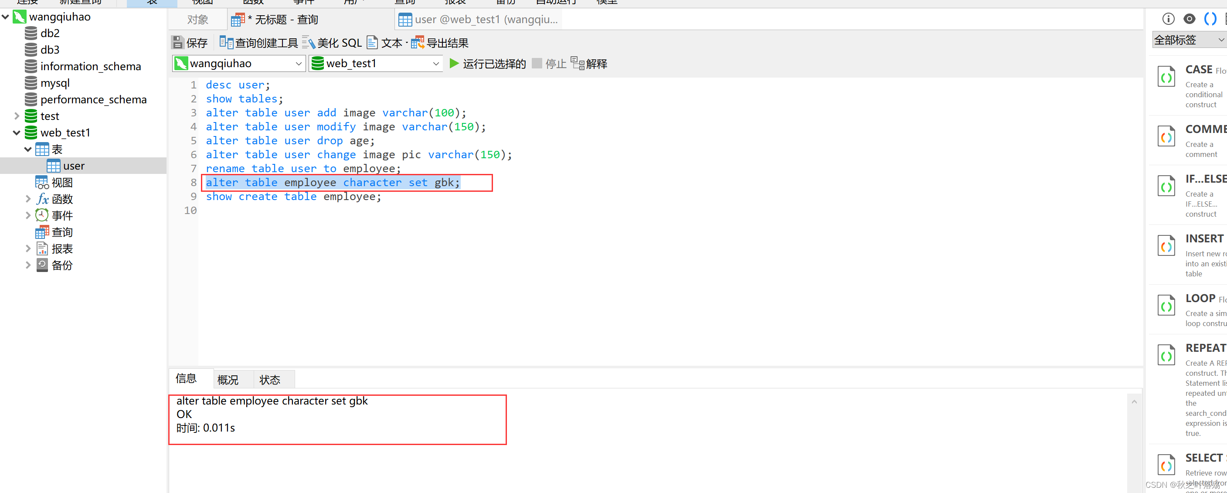Viewport: 1227px width, 493px height.
Task: Click the blue code snippet brackets icon
Action: click(1210, 19)
